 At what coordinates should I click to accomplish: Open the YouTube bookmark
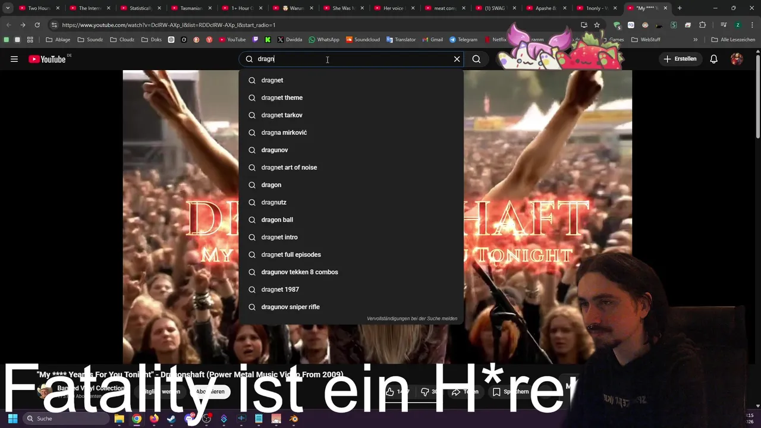(x=232, y=40)
